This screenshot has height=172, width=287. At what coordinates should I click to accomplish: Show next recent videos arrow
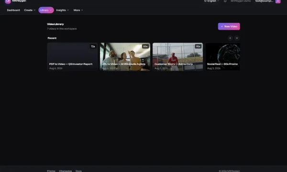(x=237, y=38)
